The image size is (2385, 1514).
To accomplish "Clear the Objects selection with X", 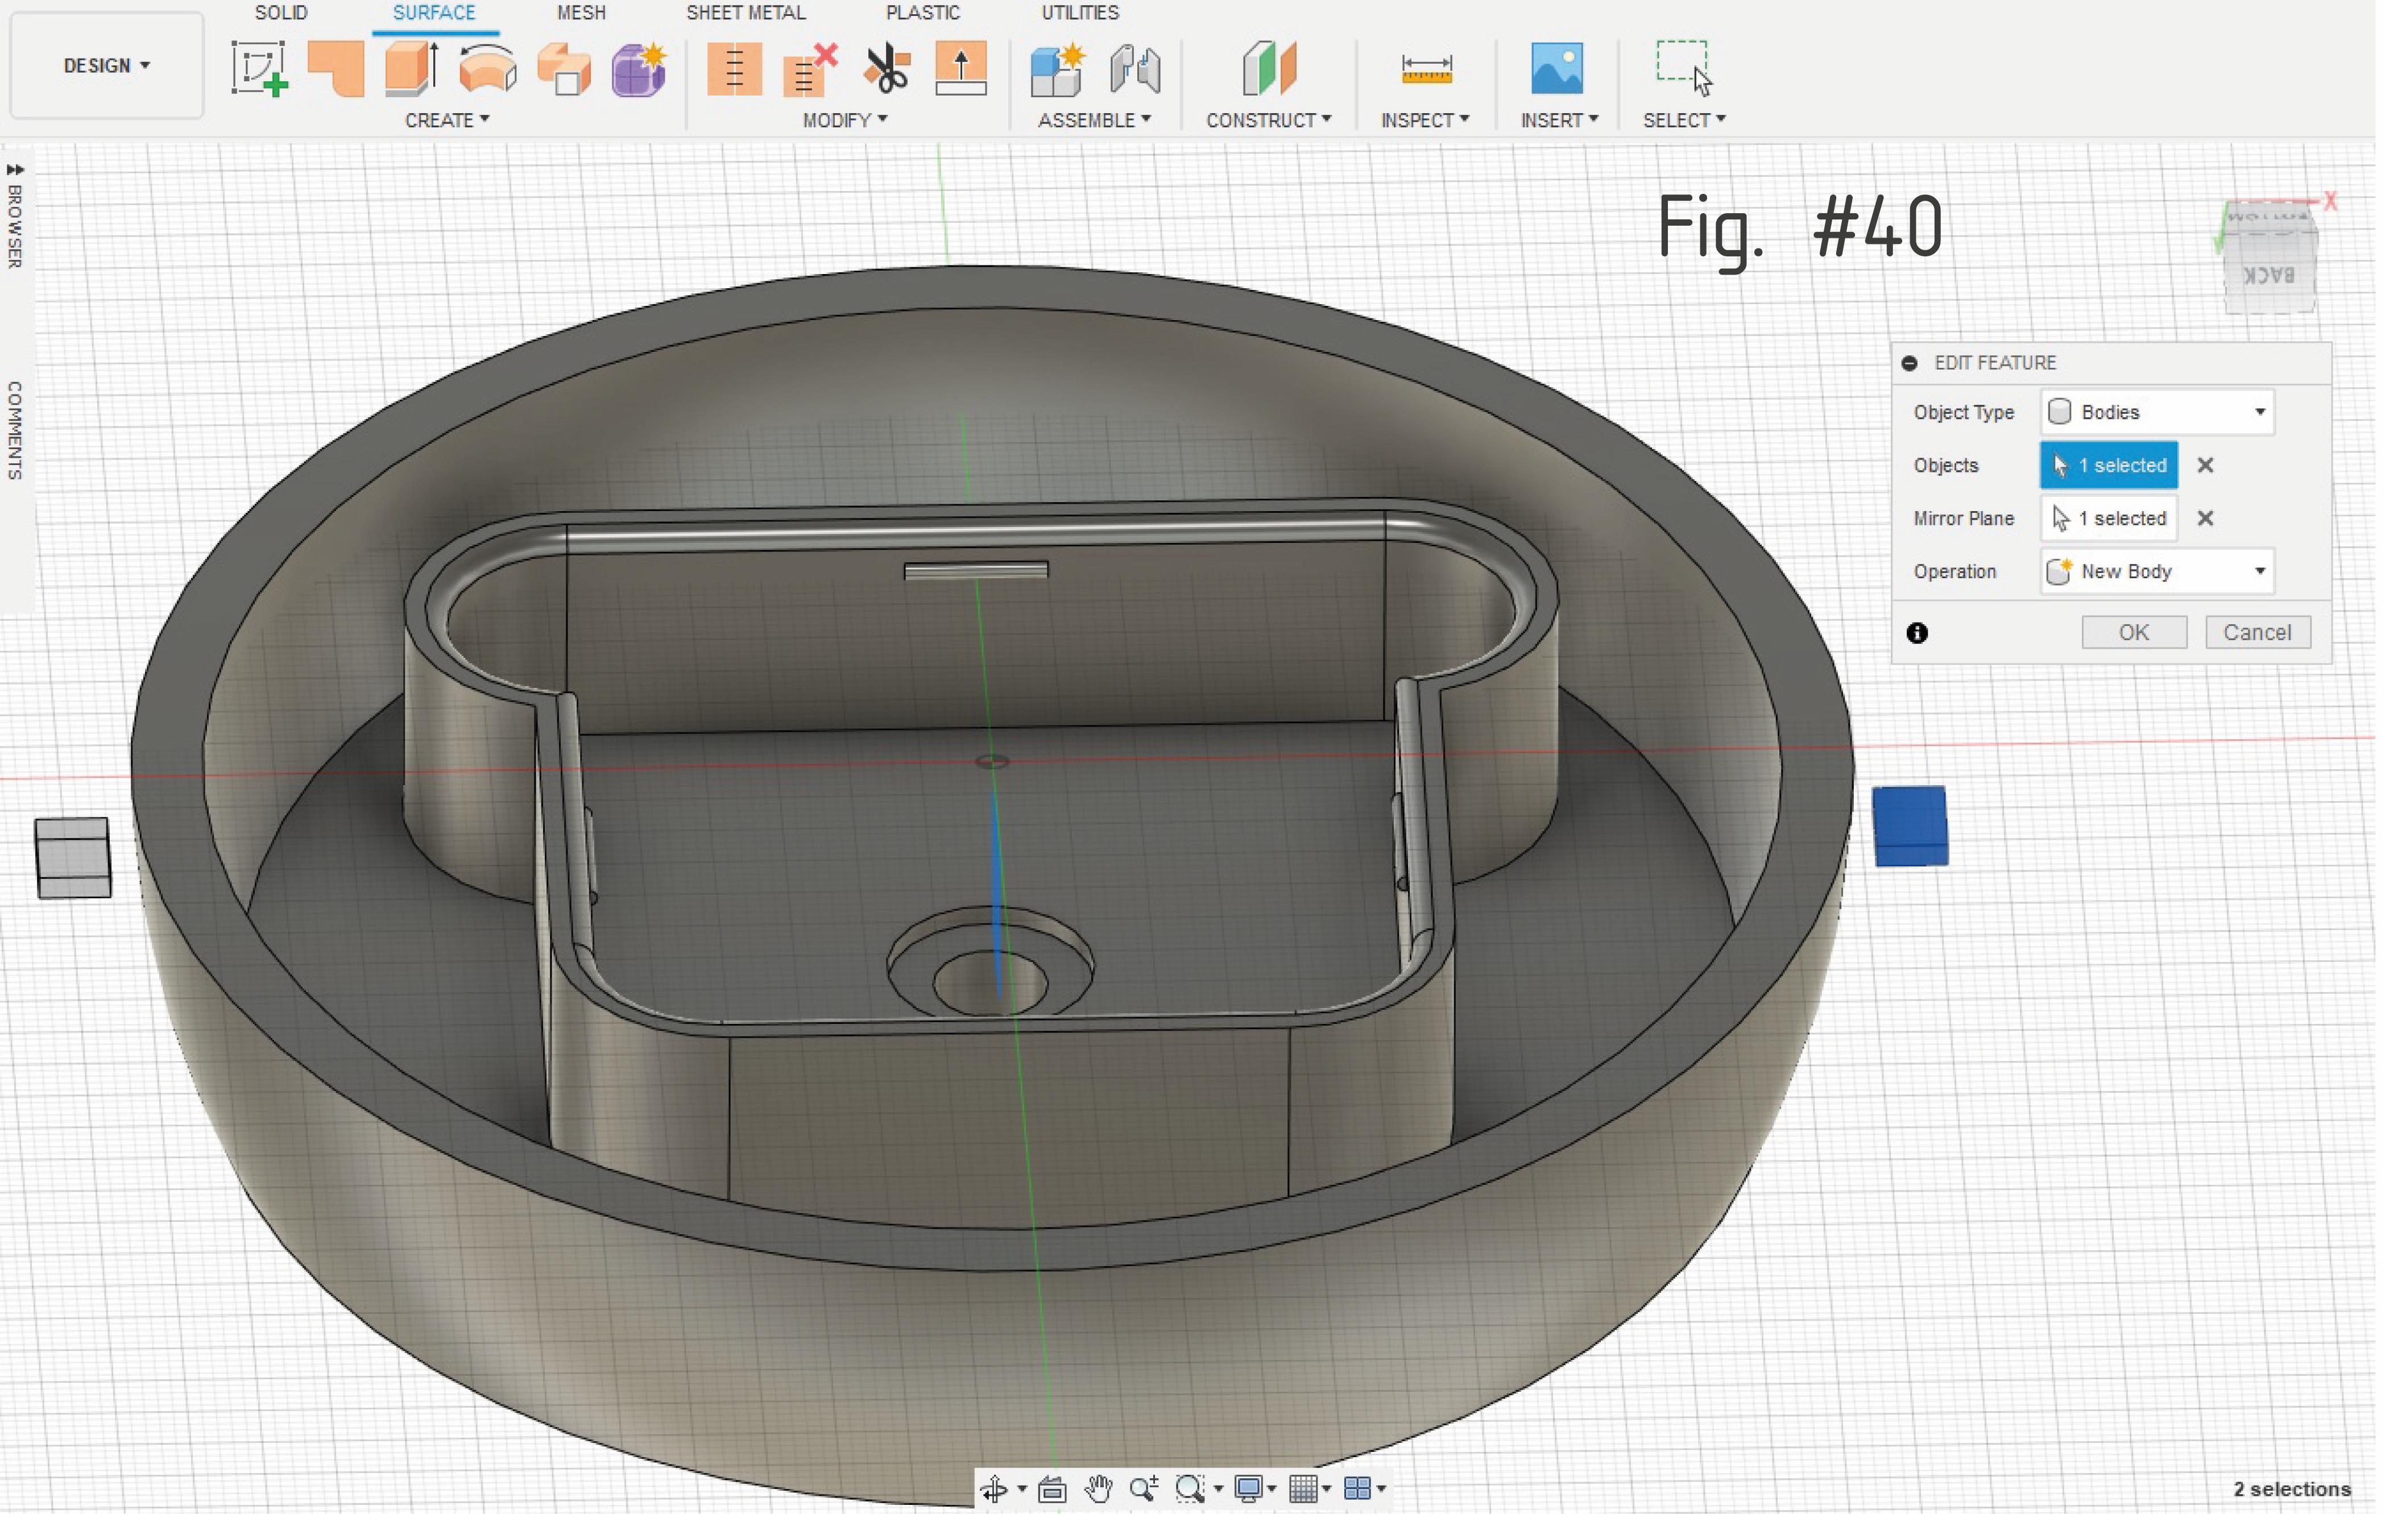I will pos(2206,466).
